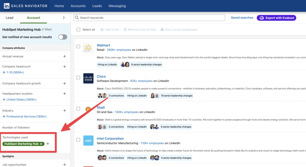
Task: Open Cisco company logo
Action: pyautogui.click(x=88, y=78)
